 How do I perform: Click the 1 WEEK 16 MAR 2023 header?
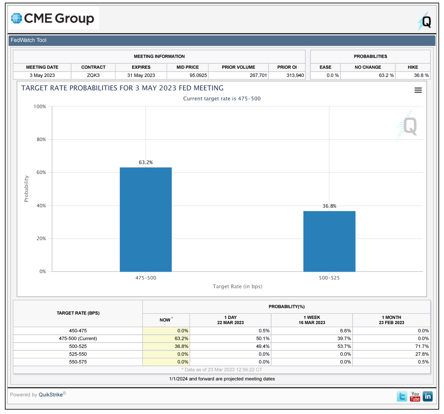click(x=312, y=320)
